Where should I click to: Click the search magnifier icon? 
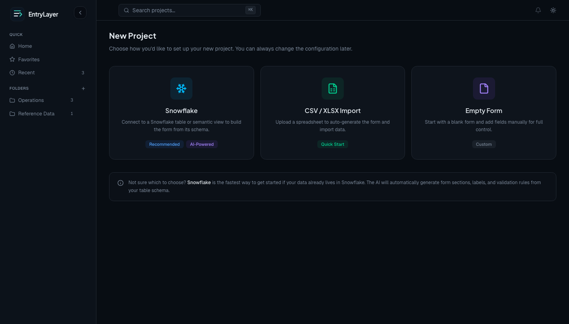tap(126, 10)
